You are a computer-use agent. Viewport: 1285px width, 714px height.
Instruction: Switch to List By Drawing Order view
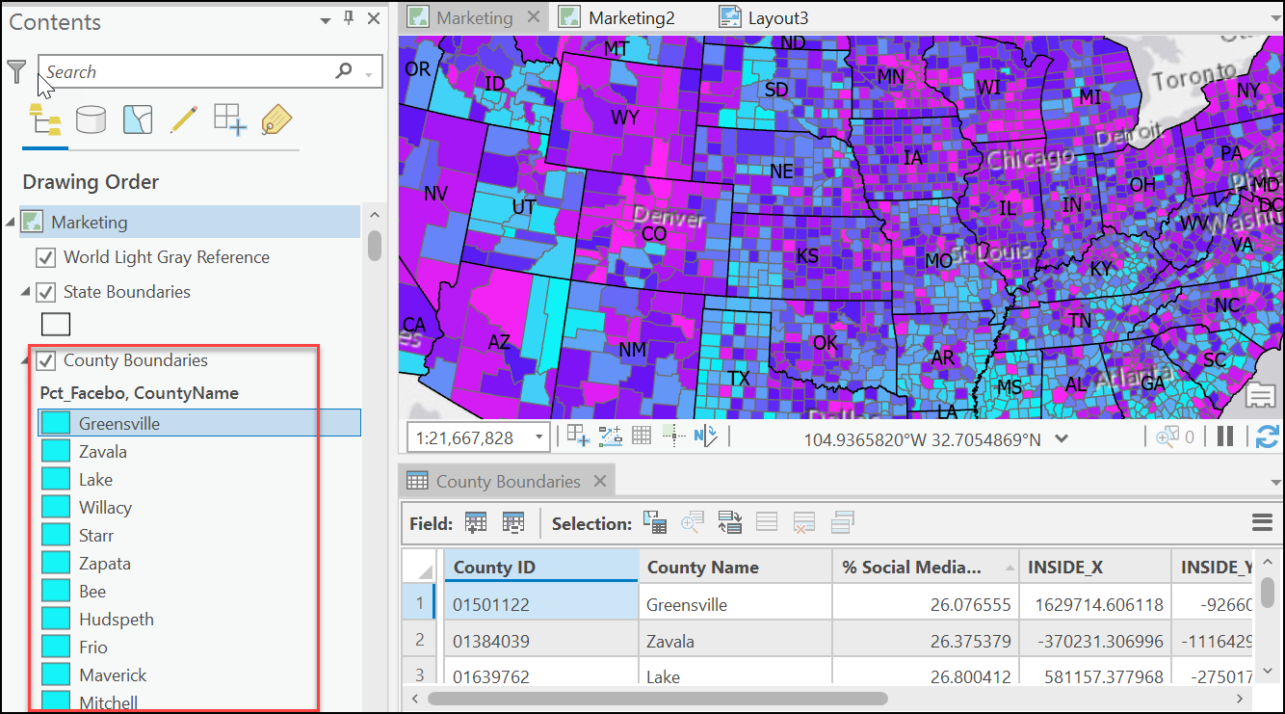[x=45, y=119]
